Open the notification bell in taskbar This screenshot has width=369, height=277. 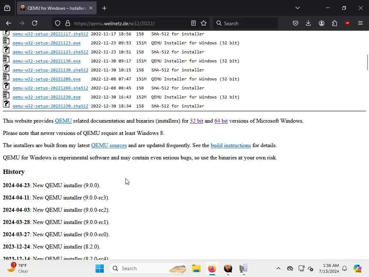pyautogui.click(x=344, y=268)
